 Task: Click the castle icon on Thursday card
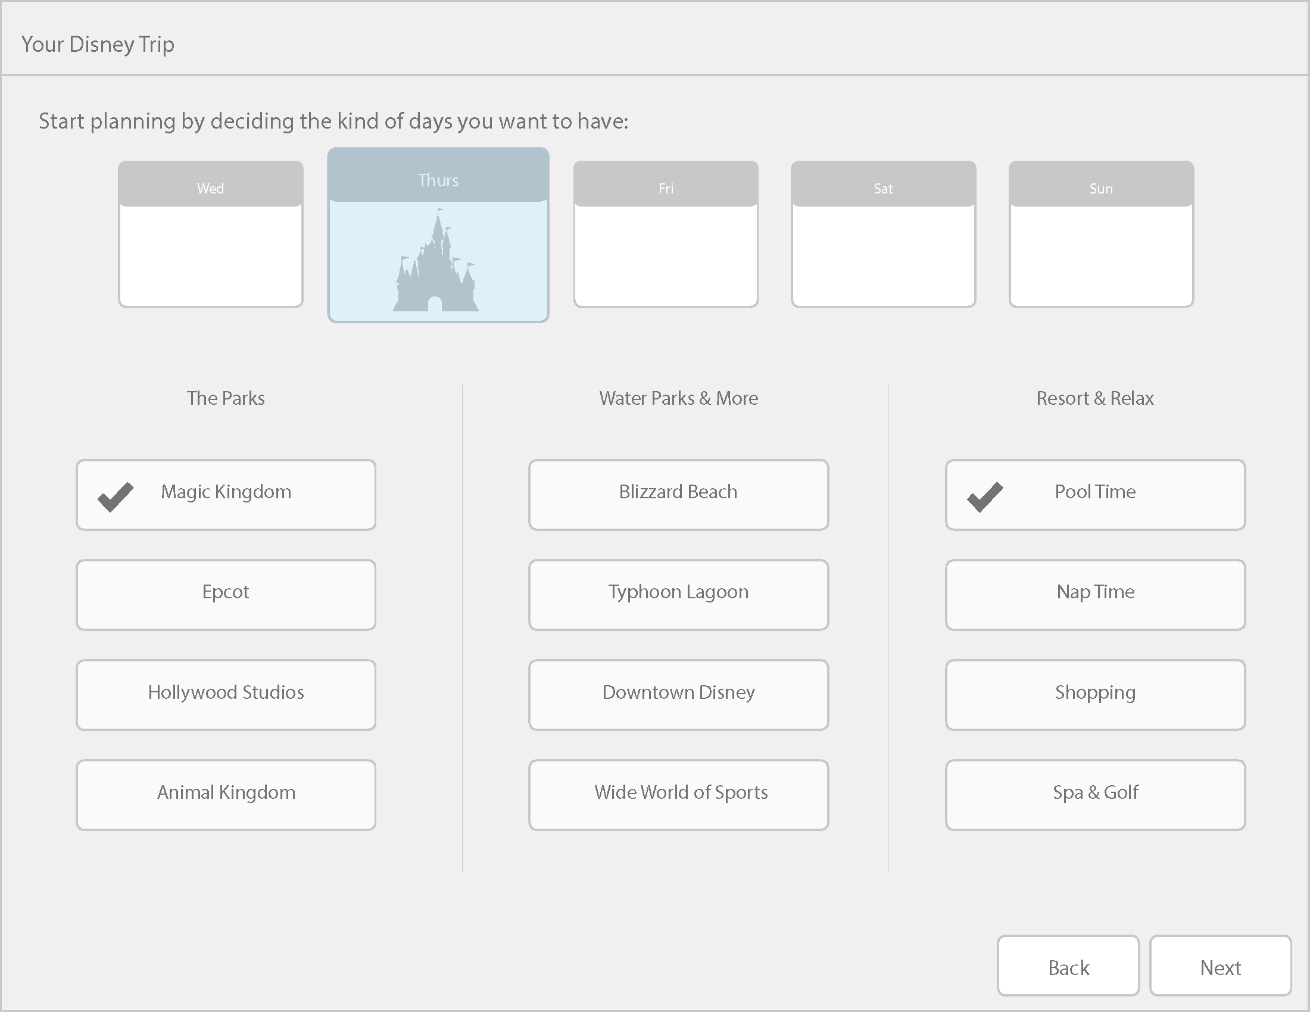436,263
